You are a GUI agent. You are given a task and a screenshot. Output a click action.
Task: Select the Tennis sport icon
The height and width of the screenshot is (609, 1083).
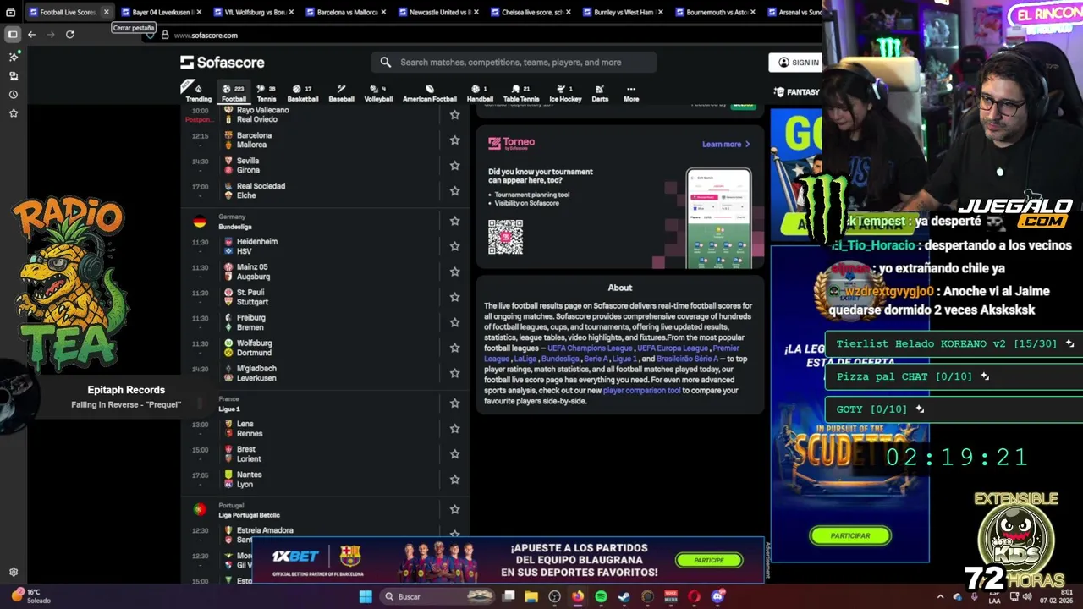click(267, 93)
